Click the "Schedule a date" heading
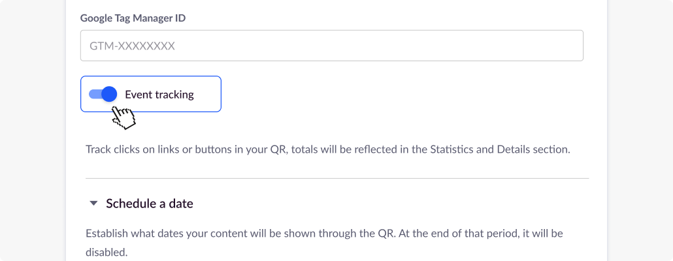The image size is (673, 261). 150,204
